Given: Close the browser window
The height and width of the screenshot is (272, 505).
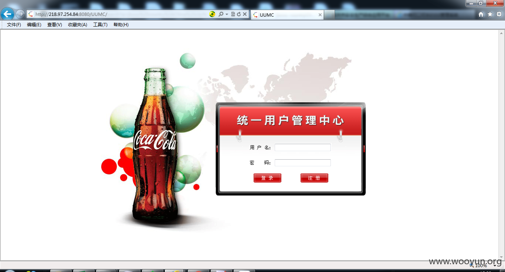Looking at the screenshot, I should click(x=495, y=3).
